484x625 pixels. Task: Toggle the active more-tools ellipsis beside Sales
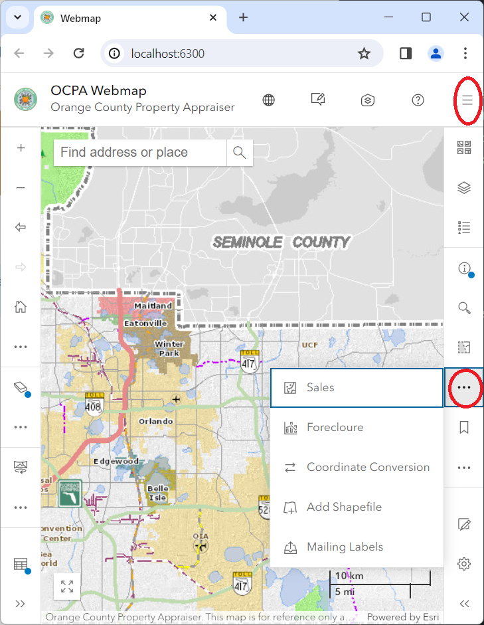point(464,387)
